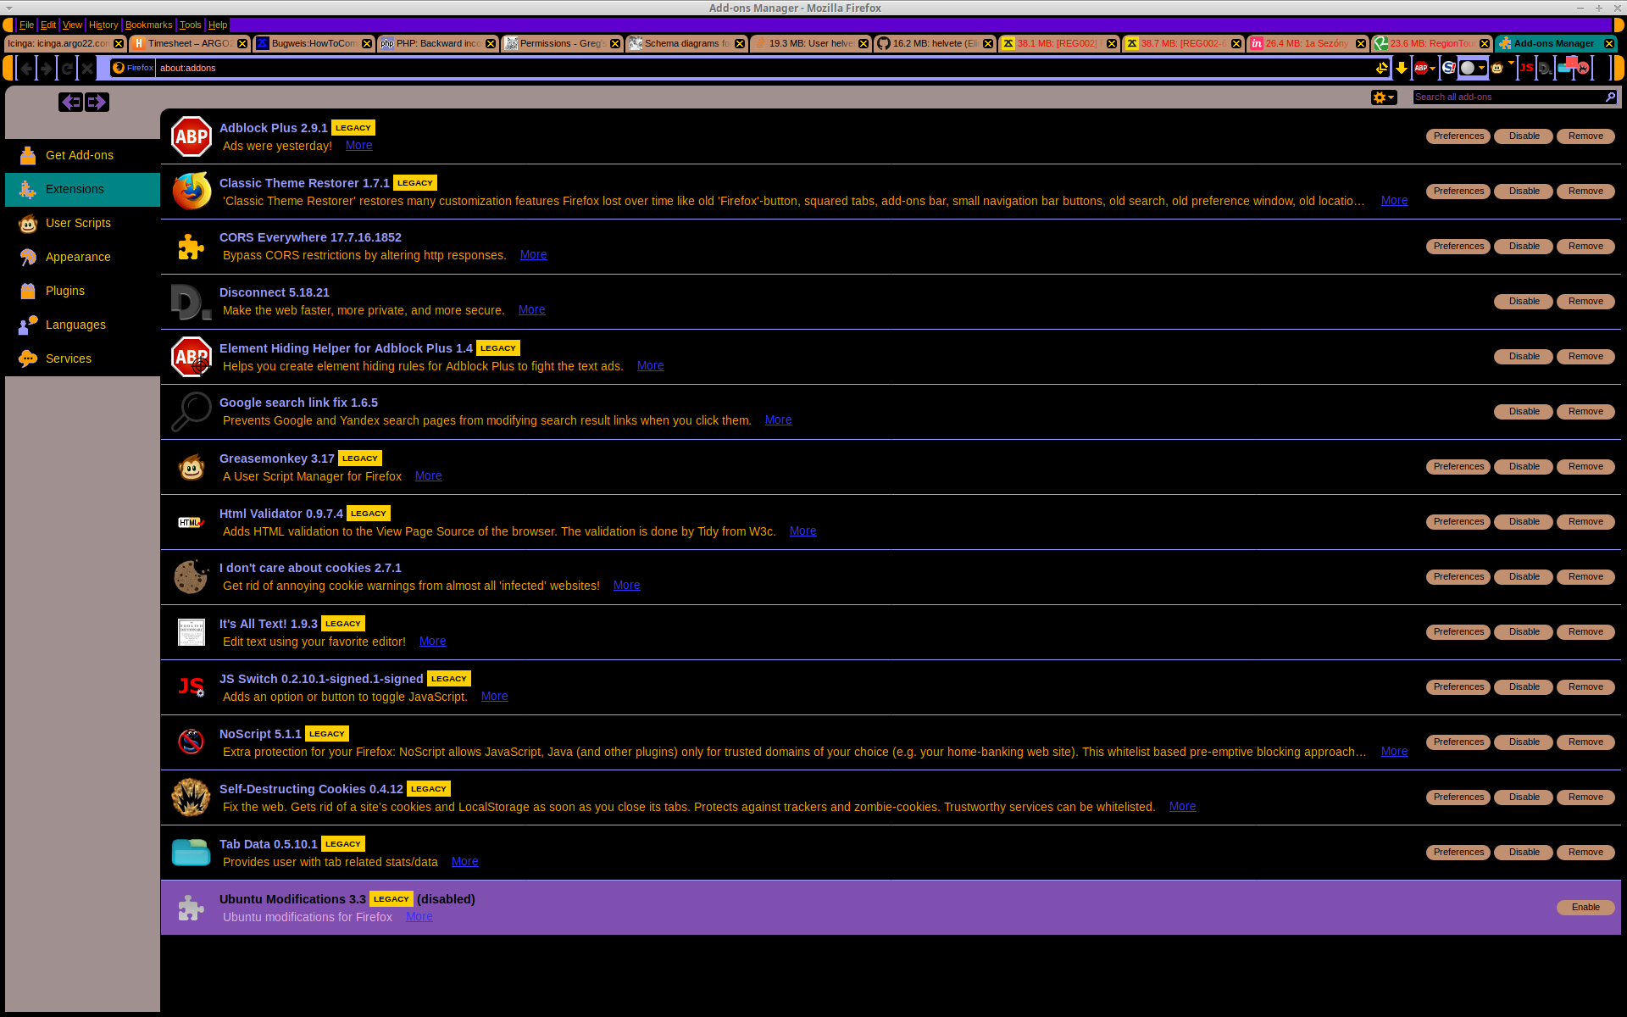Click the NoScript S! toolbar icon
Screen dimensions: 1627x1017
pyautogui.click(x=1448, y=68)
